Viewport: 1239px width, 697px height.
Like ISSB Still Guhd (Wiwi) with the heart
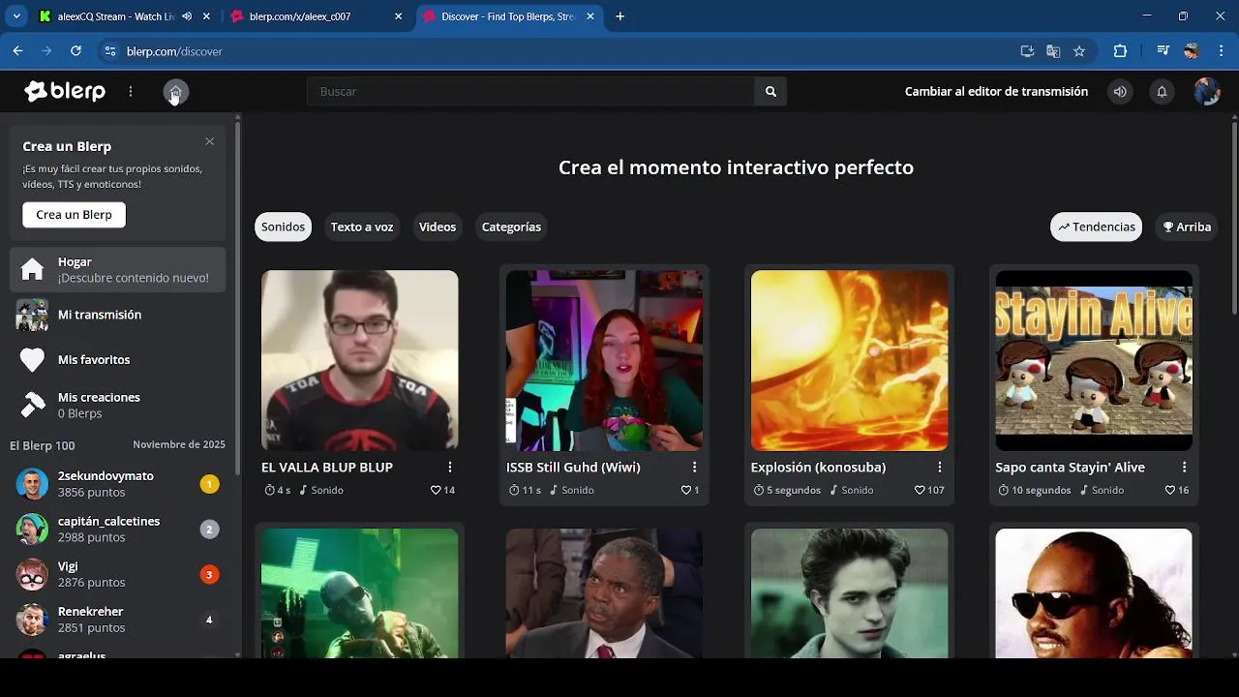[686, 490]
